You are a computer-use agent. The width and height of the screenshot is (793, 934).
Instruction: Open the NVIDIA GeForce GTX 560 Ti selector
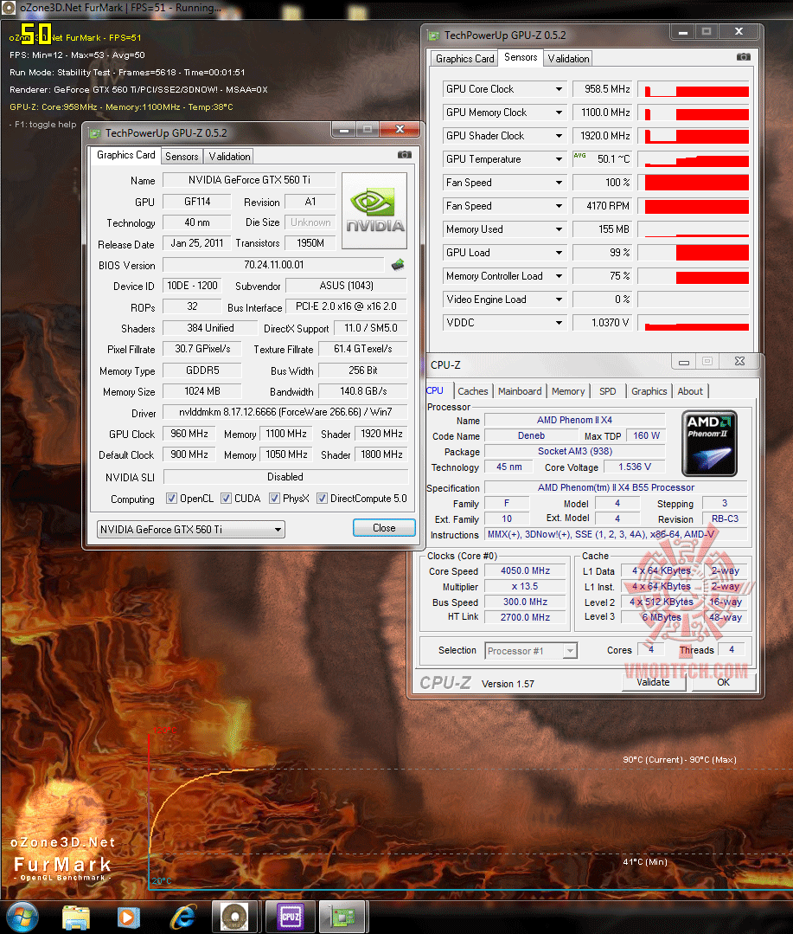tap(190, 529)
